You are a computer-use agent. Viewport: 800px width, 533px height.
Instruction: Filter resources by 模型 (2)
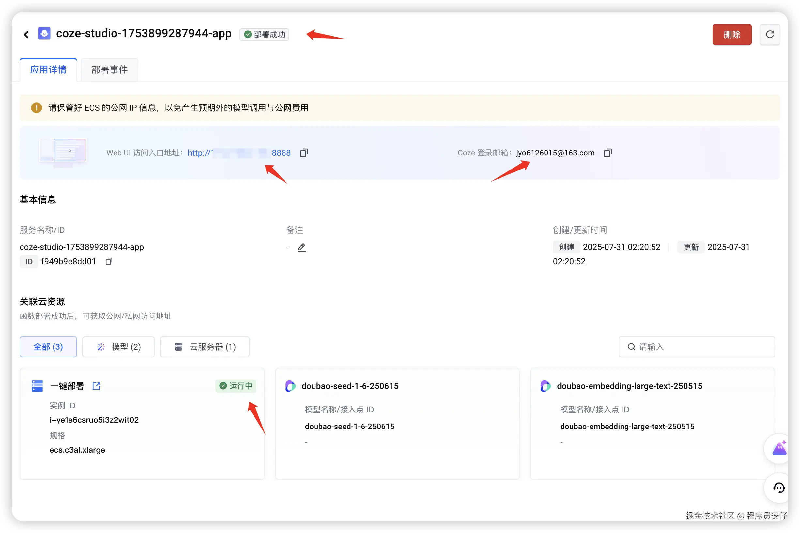click(118, 347)
